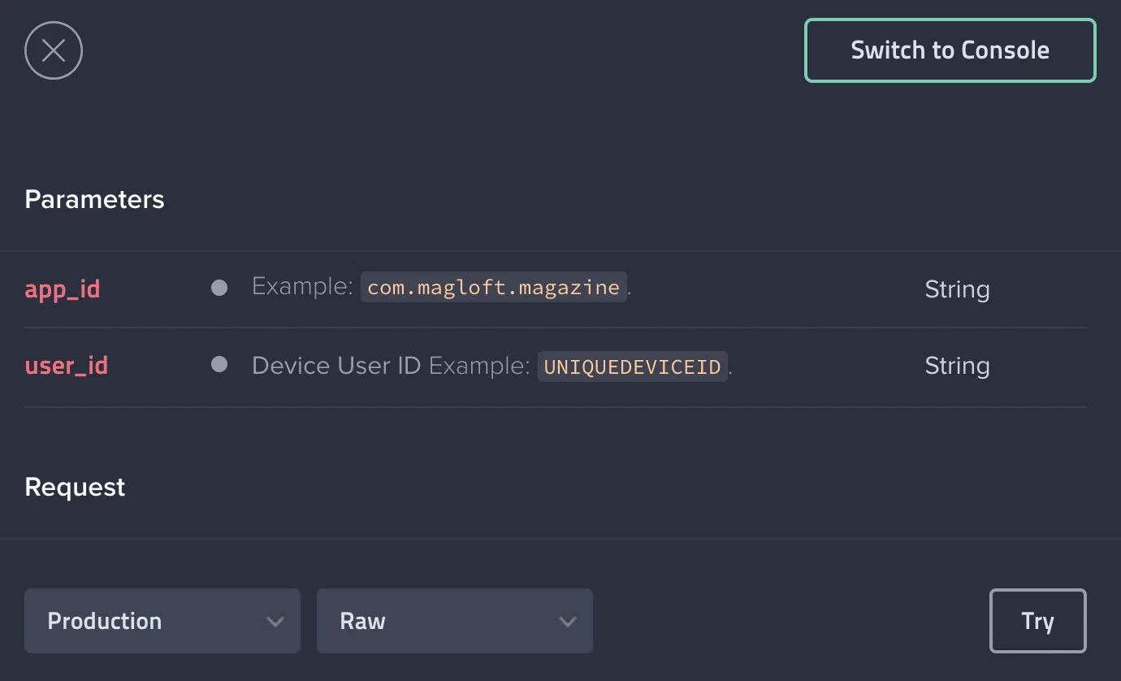Open the Production environment dropdown

[x=162, y=620]
